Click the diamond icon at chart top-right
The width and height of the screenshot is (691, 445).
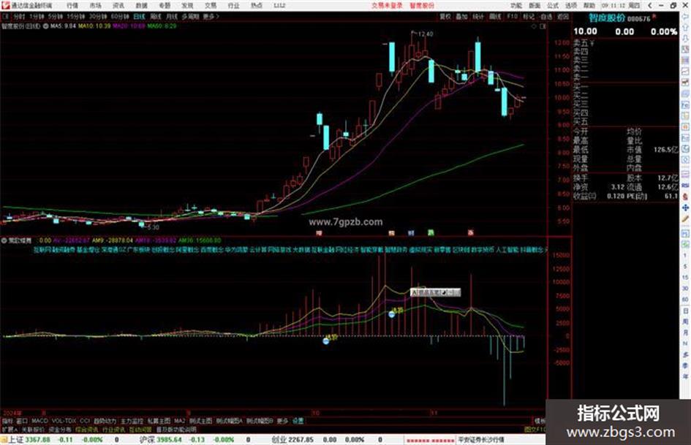534,26
